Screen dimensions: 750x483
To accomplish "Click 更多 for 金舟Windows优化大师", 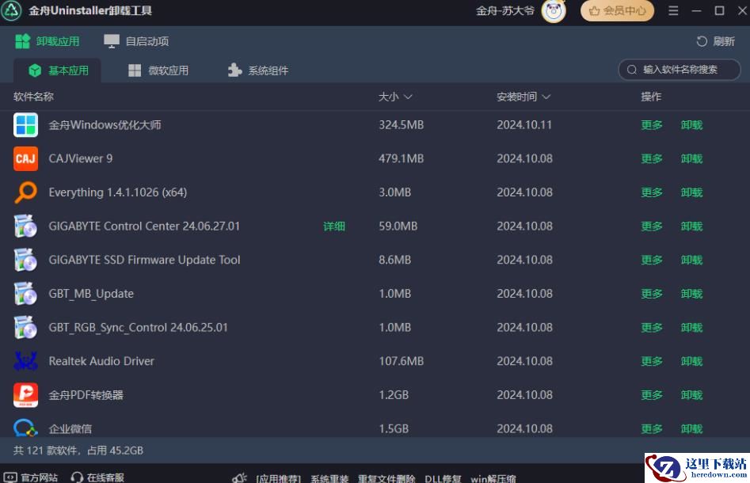I will [x=652, y=125].
